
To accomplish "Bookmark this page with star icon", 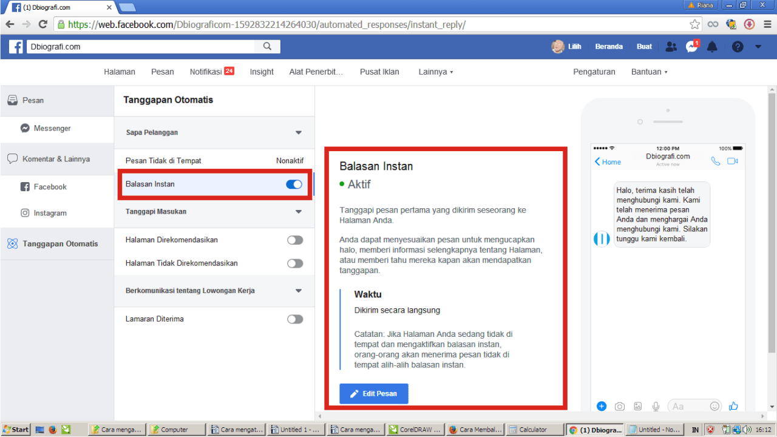I will coord(695,24).
